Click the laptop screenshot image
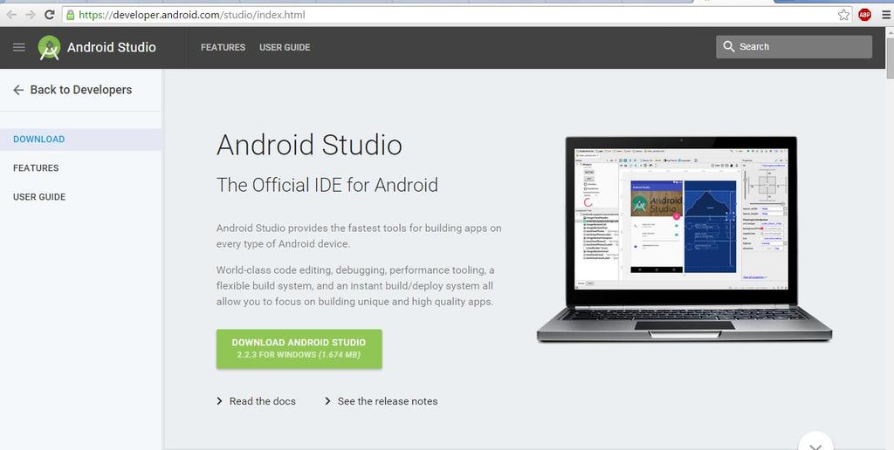Image resolution: width=894 pixels, height=450 pixels. 684,239
